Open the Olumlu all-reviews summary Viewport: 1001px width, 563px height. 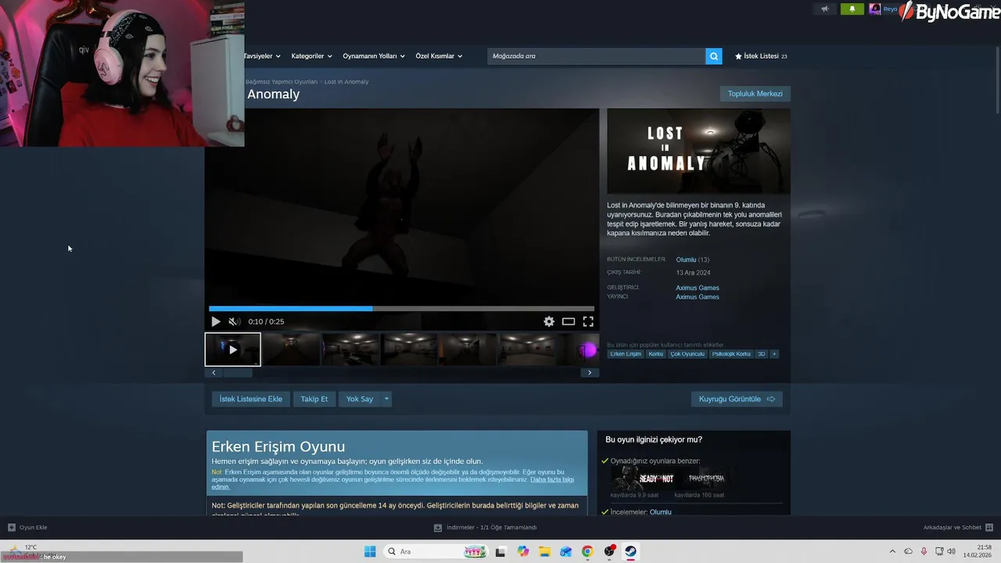686,260
